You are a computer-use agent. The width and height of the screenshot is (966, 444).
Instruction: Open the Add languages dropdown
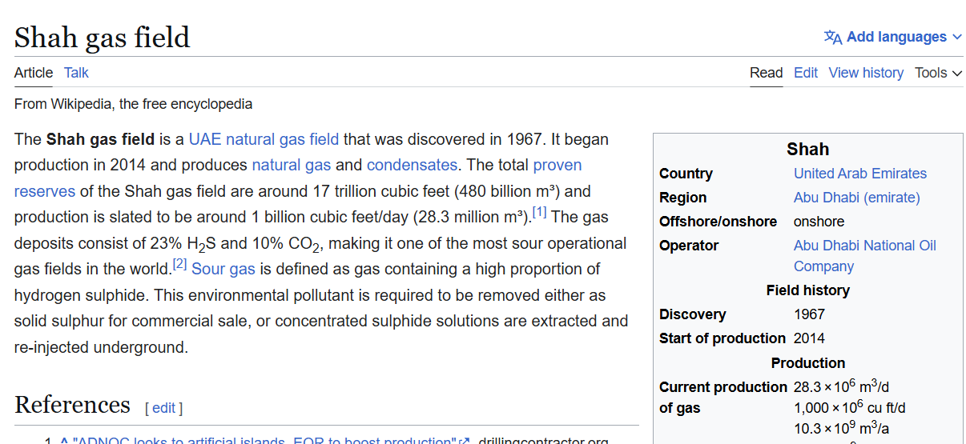(893, 37)
